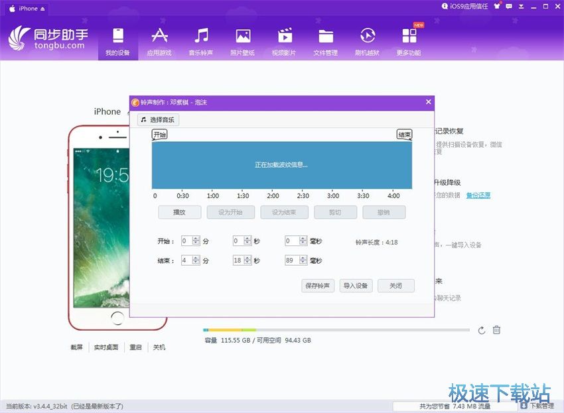Adjust the end seconds spinner arrows
Screen dimensions: 564x413
[247, 261]
